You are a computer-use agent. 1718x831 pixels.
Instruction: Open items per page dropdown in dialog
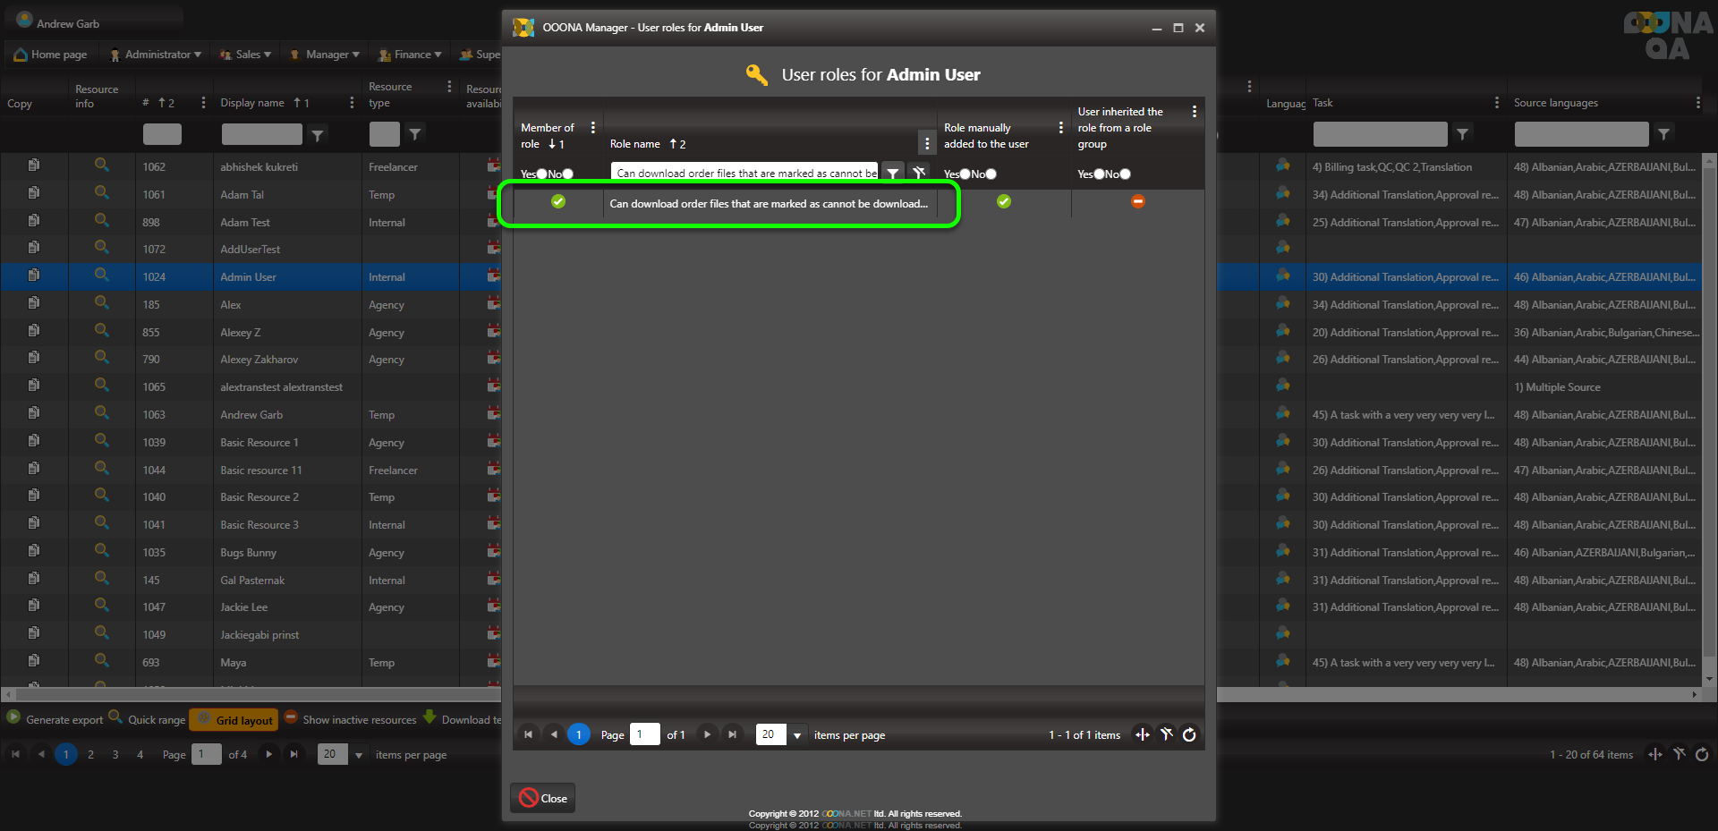(796, 735)
